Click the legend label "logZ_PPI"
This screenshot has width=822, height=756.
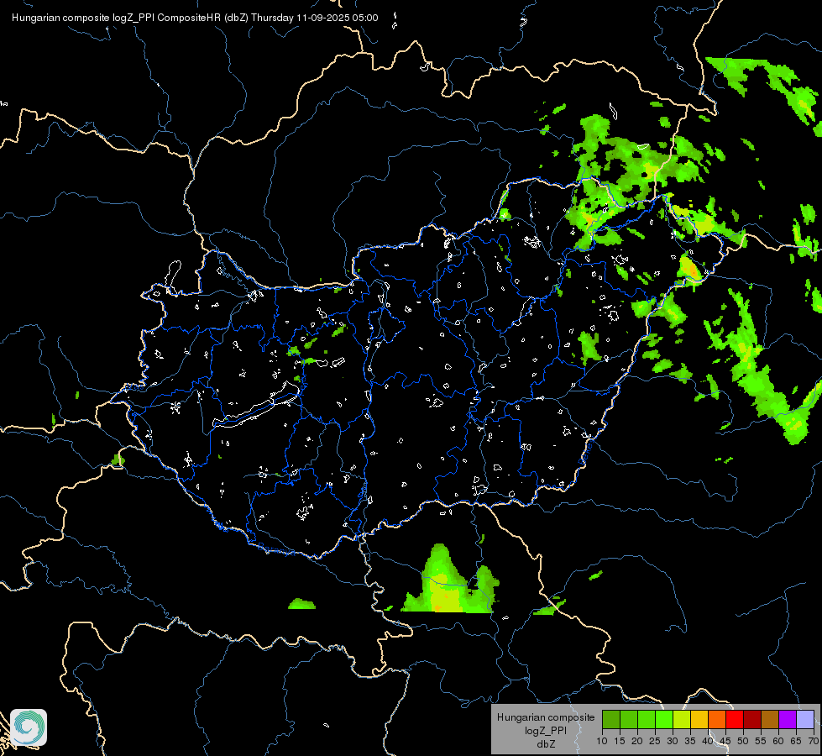(546, 730)
